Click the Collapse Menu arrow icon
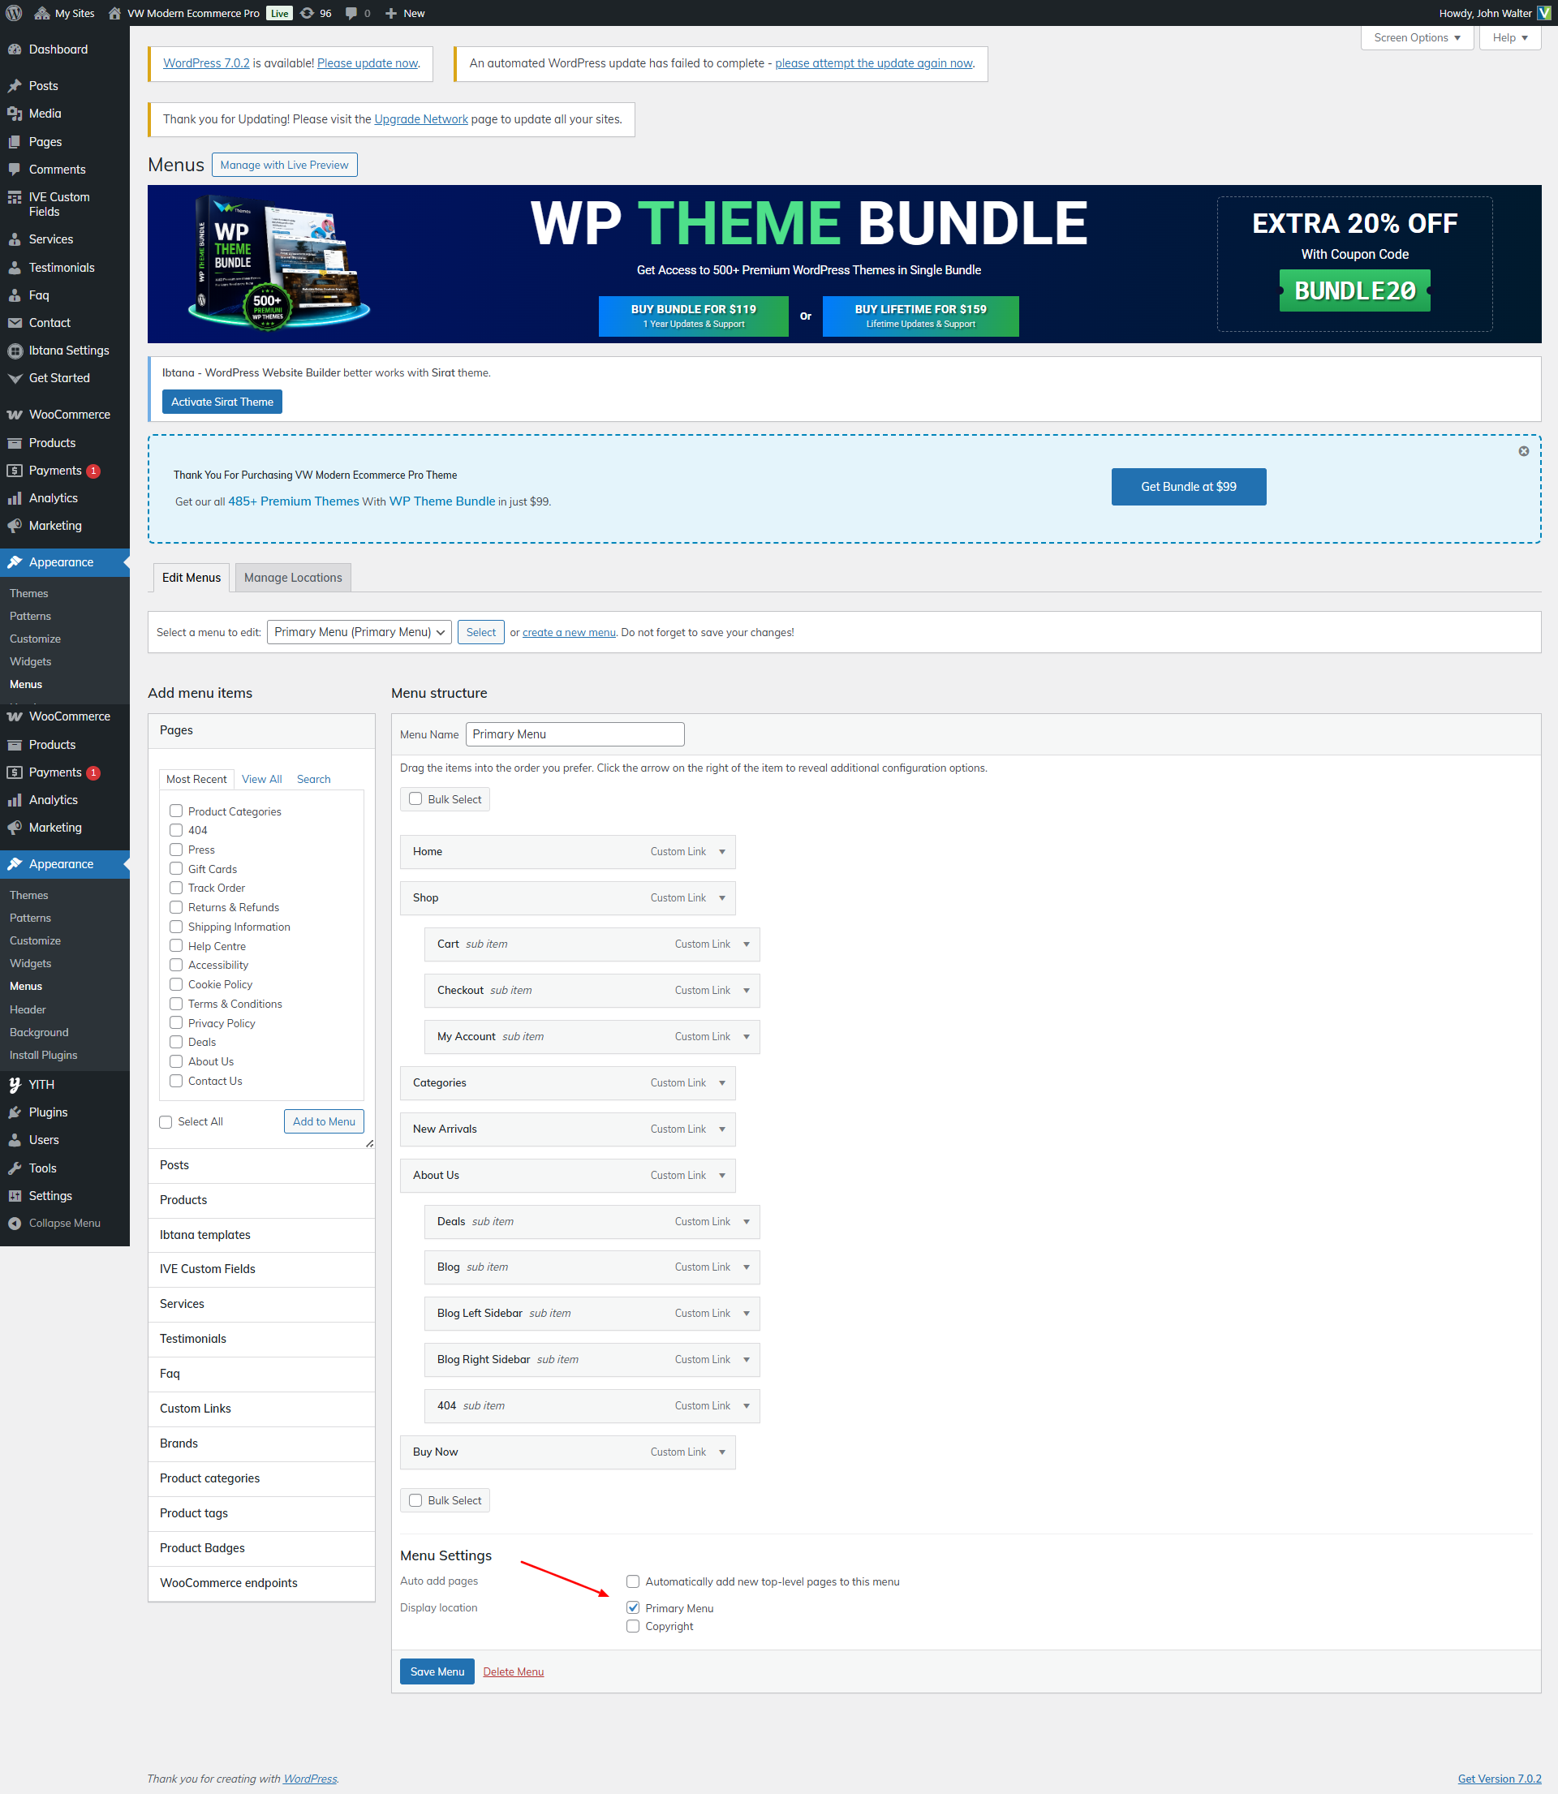Screen dimensions: 1558x1794 point(15,1223)
